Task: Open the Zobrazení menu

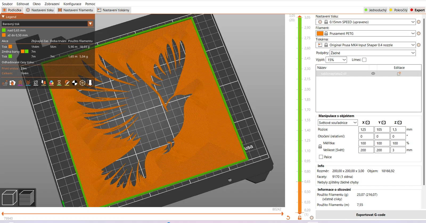Action: (x=52, y=4)
